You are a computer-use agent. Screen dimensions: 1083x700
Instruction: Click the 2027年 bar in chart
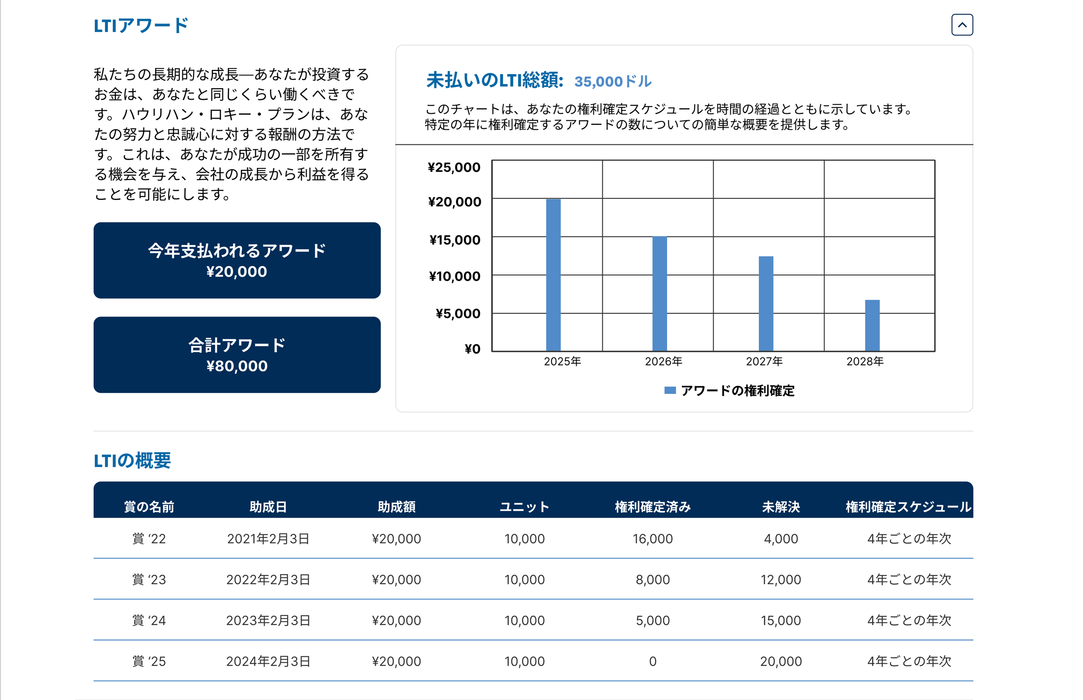(765, 303)
